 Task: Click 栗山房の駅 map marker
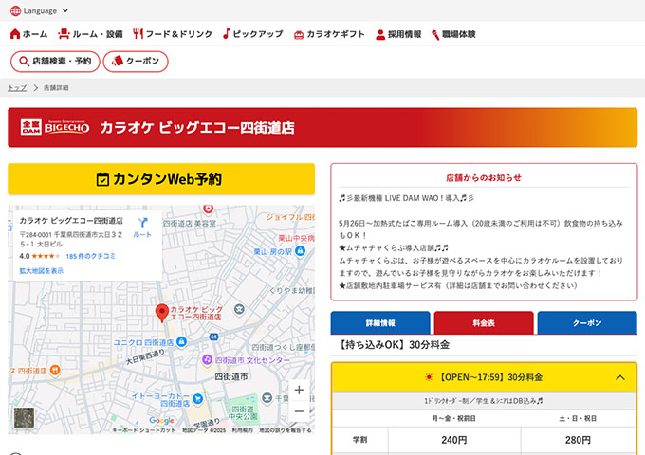tap(301, 250)
